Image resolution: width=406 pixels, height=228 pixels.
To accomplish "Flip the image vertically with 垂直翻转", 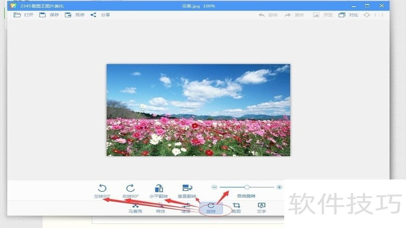I will coord(187,192).
